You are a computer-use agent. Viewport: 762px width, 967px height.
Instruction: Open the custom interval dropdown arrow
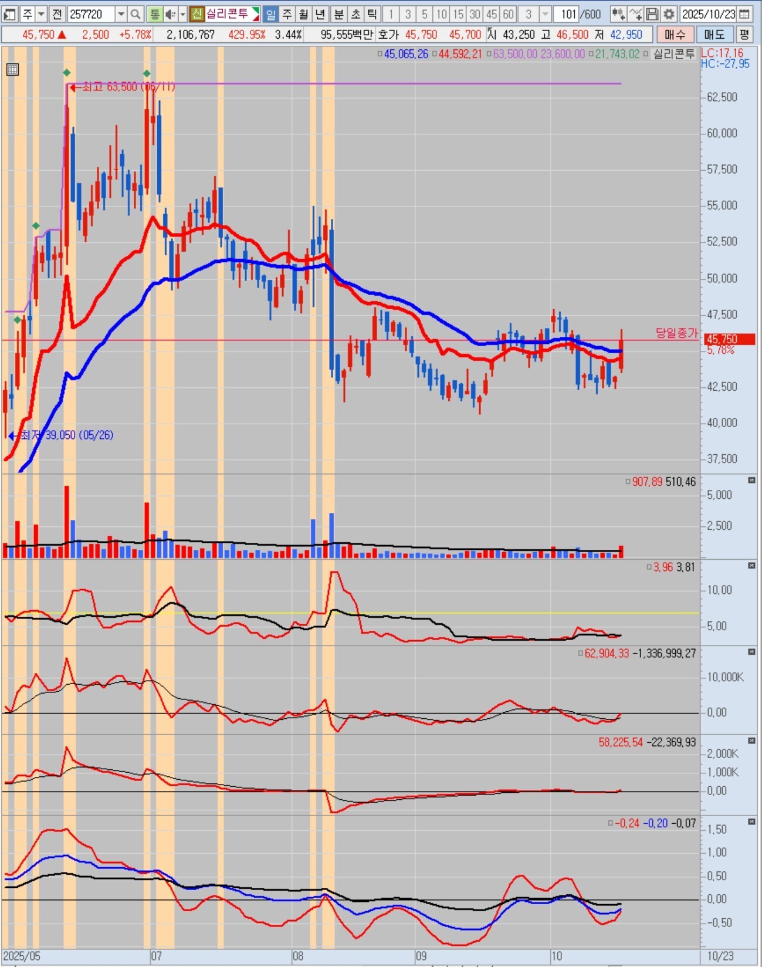[x=545, y=13]
